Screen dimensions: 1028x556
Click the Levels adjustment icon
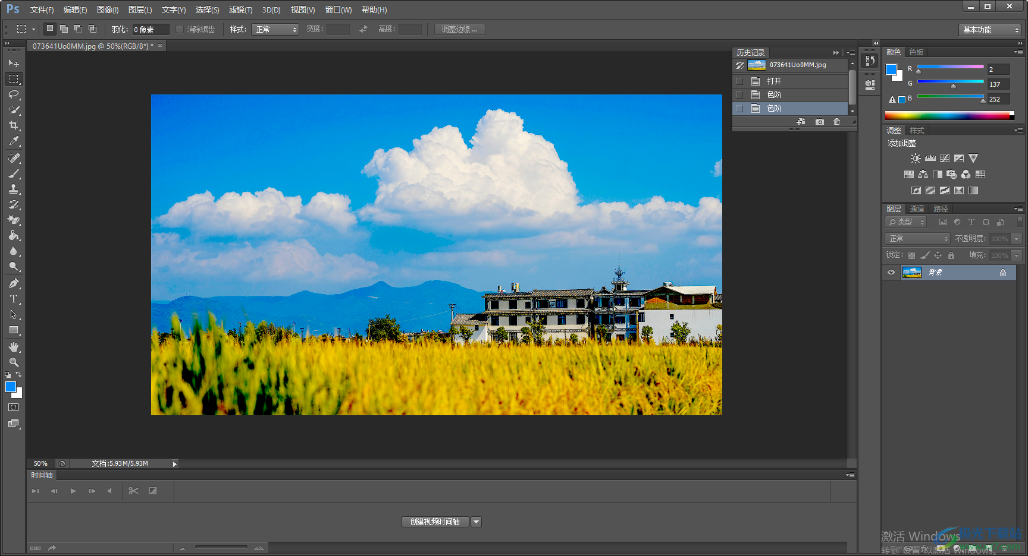coord(930,158)
